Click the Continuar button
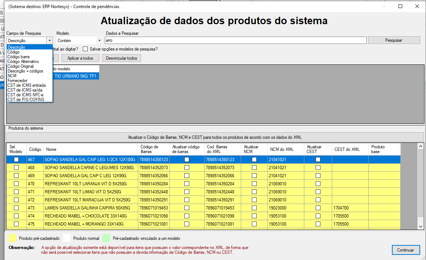This screenshot has width=426, height=260. tap(405, 250)
